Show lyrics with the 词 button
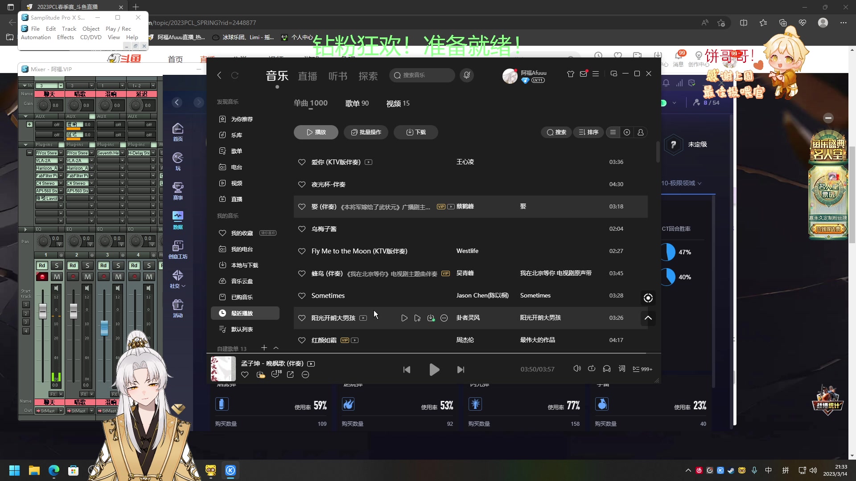The width and height of the screenshot is (856, 481). [x=622, y=369]
